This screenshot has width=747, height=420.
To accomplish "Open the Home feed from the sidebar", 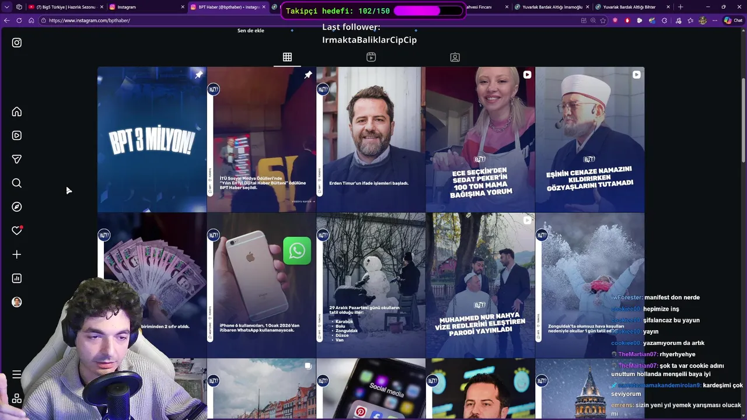I will coord(17,111).
